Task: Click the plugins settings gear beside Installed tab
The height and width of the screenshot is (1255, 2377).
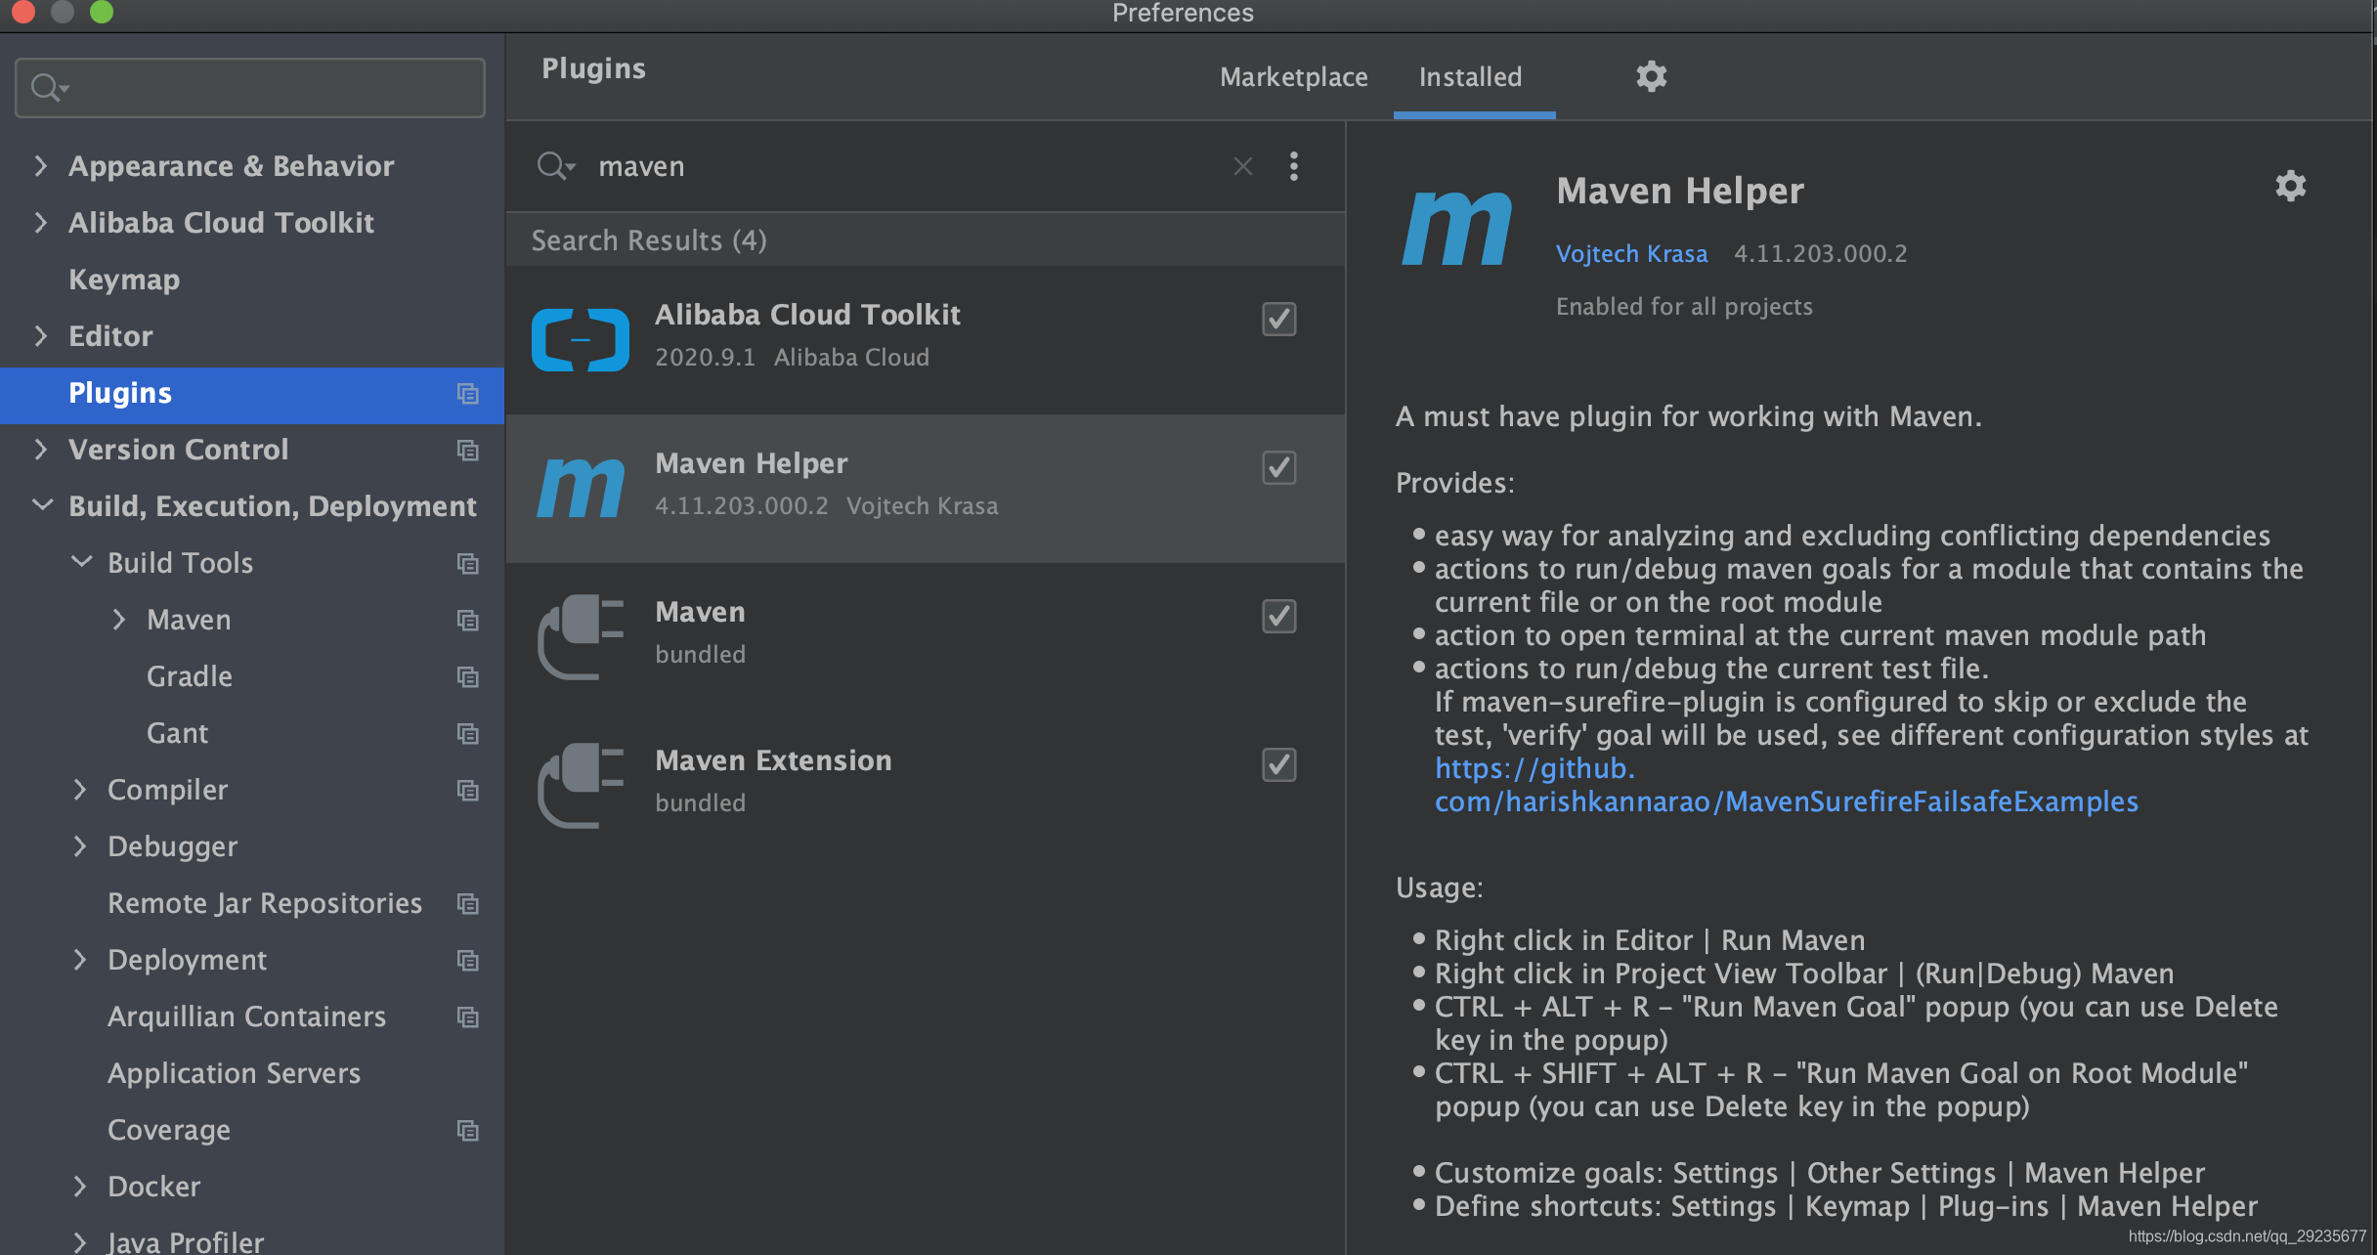Action: (1651, 76)
